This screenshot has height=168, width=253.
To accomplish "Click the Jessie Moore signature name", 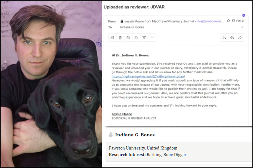I will [x=122, y=114].
